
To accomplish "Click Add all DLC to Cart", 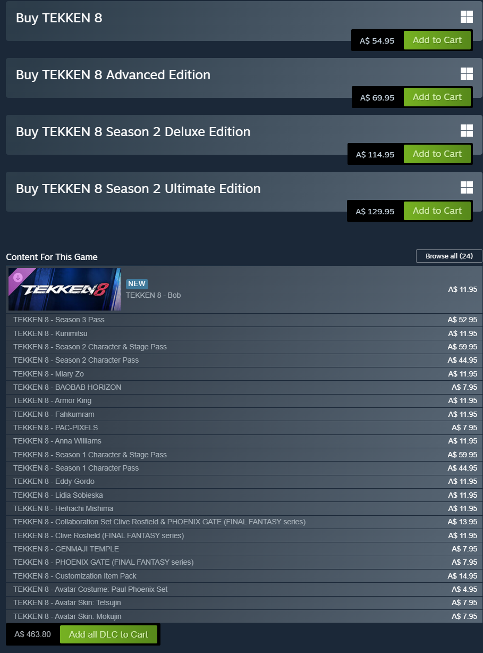I will 108,634.
